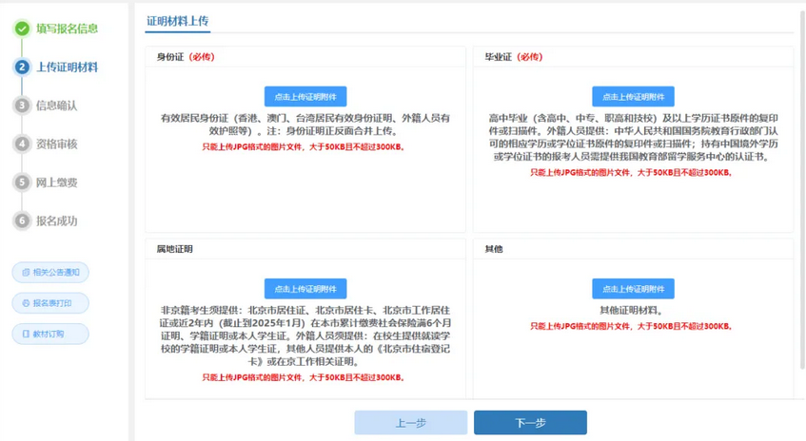Select the 证明材料上传 tab header
Viewport: 806px width, 441px height.
(x=178, y=20)
